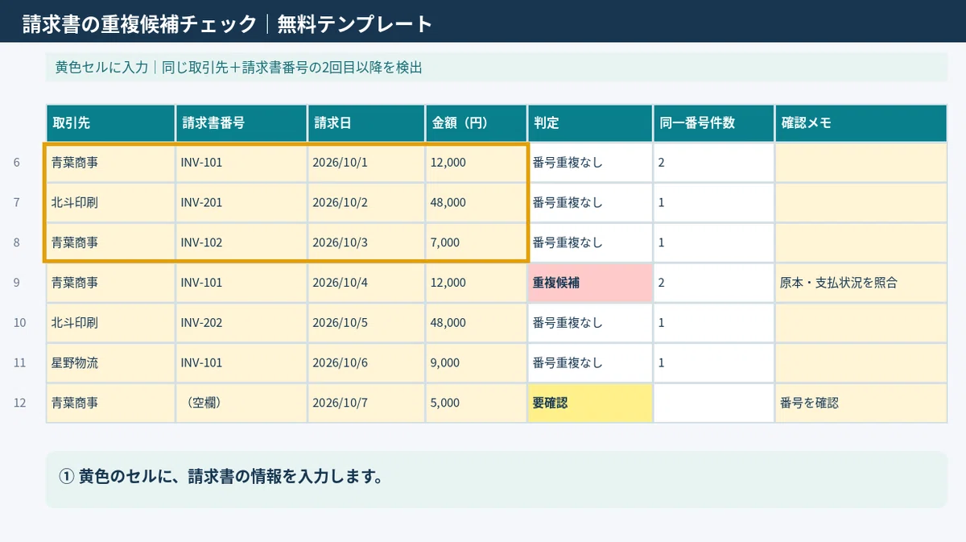Viewport: 966px width, 542px height.
Task: Click the 請求日 header cell
Action: [x=366, y=123]
